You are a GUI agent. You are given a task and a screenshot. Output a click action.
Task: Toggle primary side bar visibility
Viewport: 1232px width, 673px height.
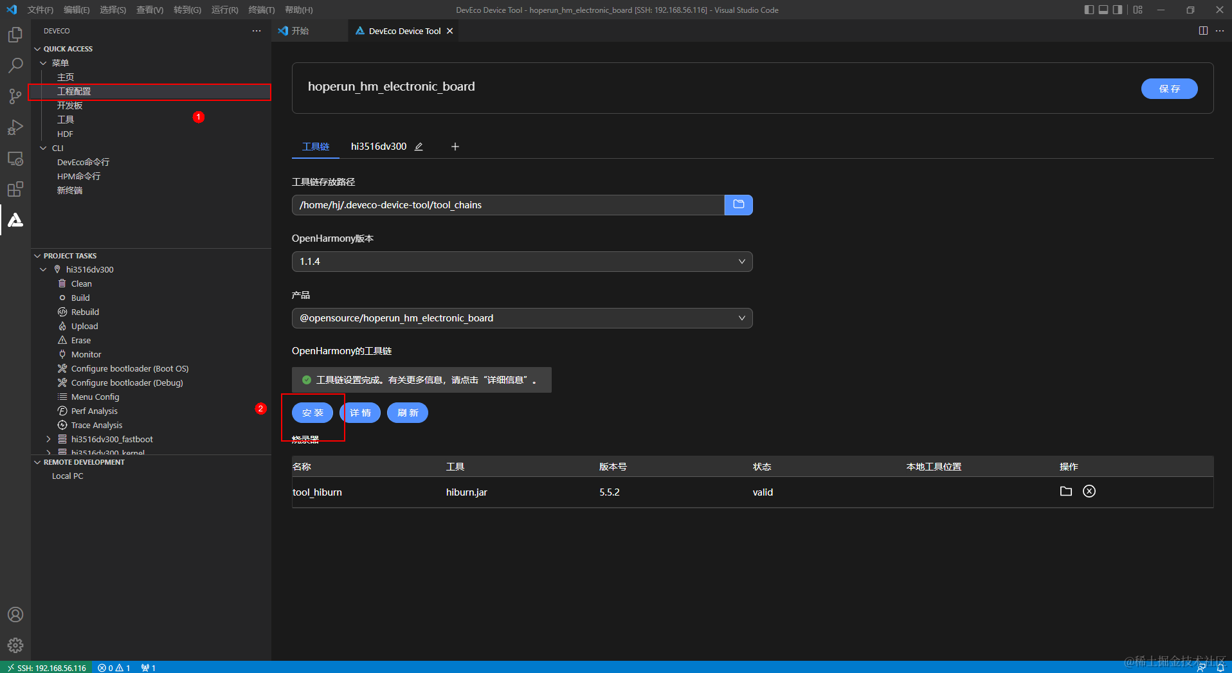[1089, 10]
